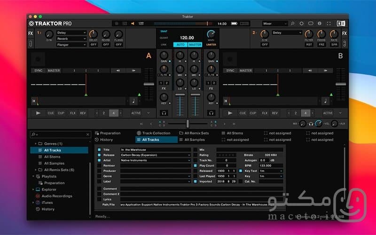Start playback on Deck A
376x235 pixels.
38,113
